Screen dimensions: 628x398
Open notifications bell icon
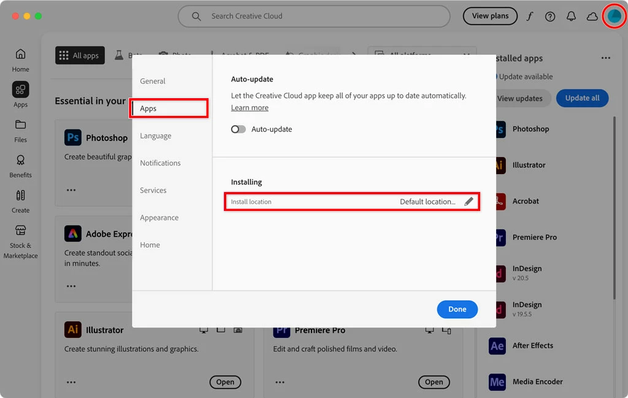pos(571,16)
